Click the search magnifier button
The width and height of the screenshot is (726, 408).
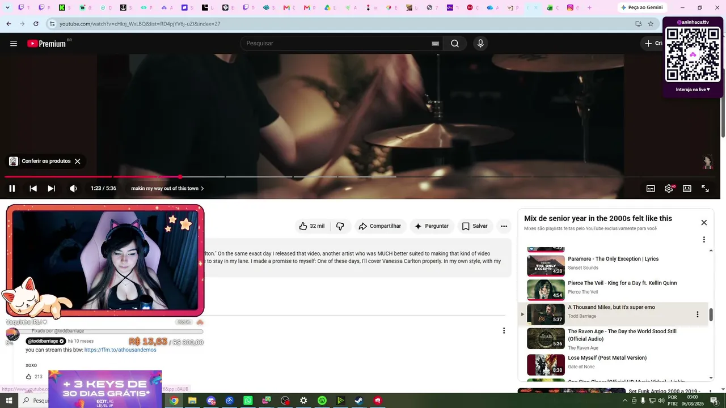click(455, 44)
